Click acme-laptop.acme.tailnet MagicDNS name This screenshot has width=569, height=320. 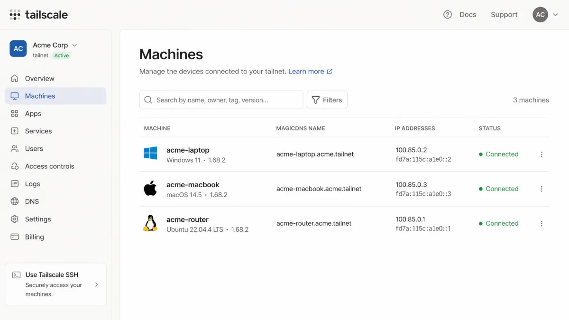tap(315, 154)
